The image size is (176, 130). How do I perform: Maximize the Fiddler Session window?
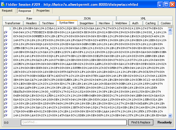[x=166, y=4]
